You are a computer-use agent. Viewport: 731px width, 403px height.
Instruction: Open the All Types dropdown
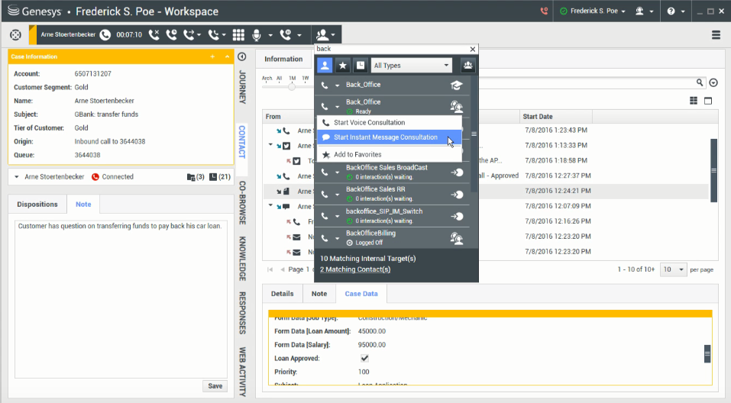click(x=412, y=66)
